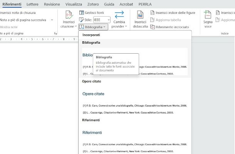Screen dimensions: 235x154
Task: Click the Incorporati gallery heading
Action: coord(91,35)
